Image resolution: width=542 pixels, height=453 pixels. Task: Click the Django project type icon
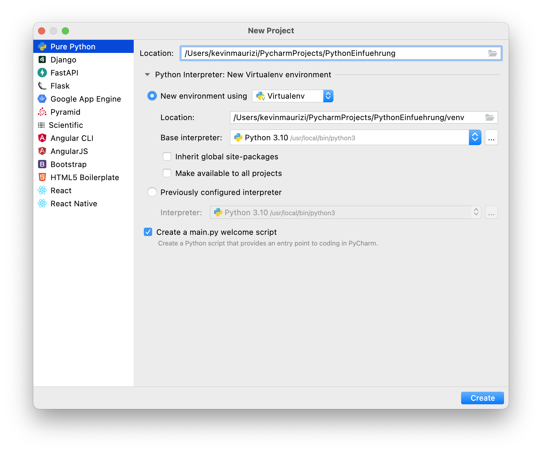(x=42, y=59)
